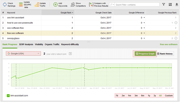Click share rank icon beside latest rank
Viewport: 180px width, 102px height.
(70, 54)
